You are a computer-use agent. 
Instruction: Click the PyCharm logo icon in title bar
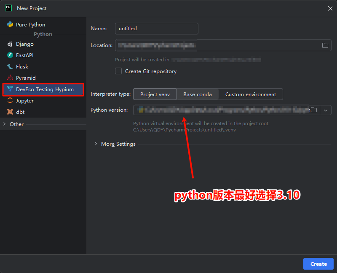[8, 8]
